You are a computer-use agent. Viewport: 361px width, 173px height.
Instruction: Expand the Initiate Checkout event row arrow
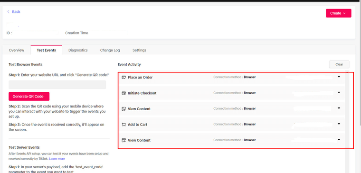pyautogui.click(x=339, y=92)
